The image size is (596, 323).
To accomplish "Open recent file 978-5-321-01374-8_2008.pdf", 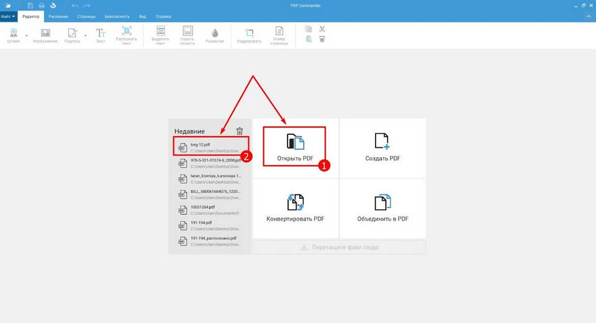I will (211, 163).
